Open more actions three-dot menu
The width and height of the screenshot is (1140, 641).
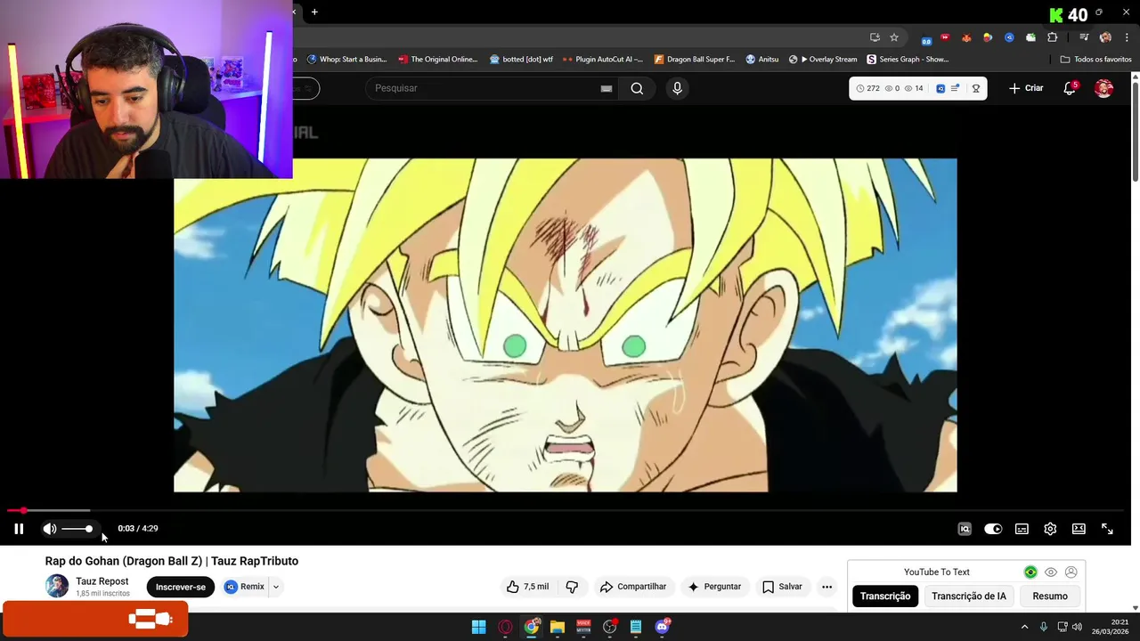(x=826, y=587)
